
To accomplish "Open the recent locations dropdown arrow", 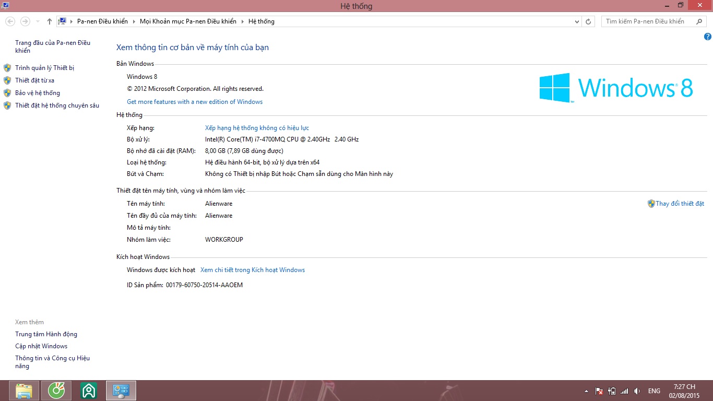I will [x=38, y=21].
